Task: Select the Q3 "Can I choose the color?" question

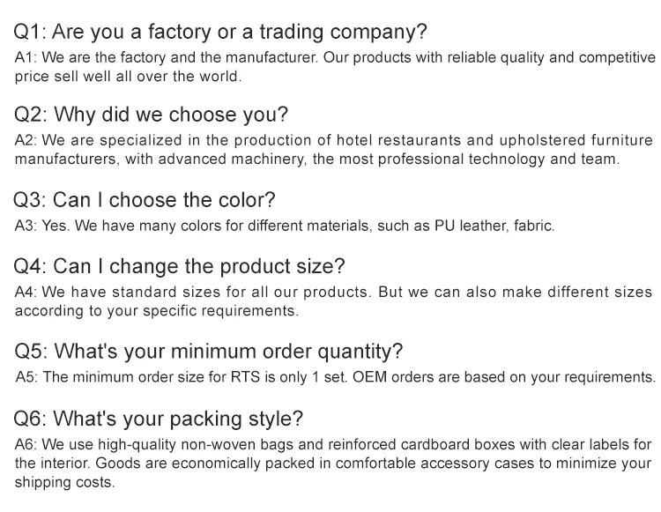Action: tap(145, 199)
